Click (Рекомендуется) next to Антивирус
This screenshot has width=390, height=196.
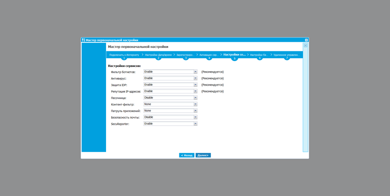(x=212, y=78)
